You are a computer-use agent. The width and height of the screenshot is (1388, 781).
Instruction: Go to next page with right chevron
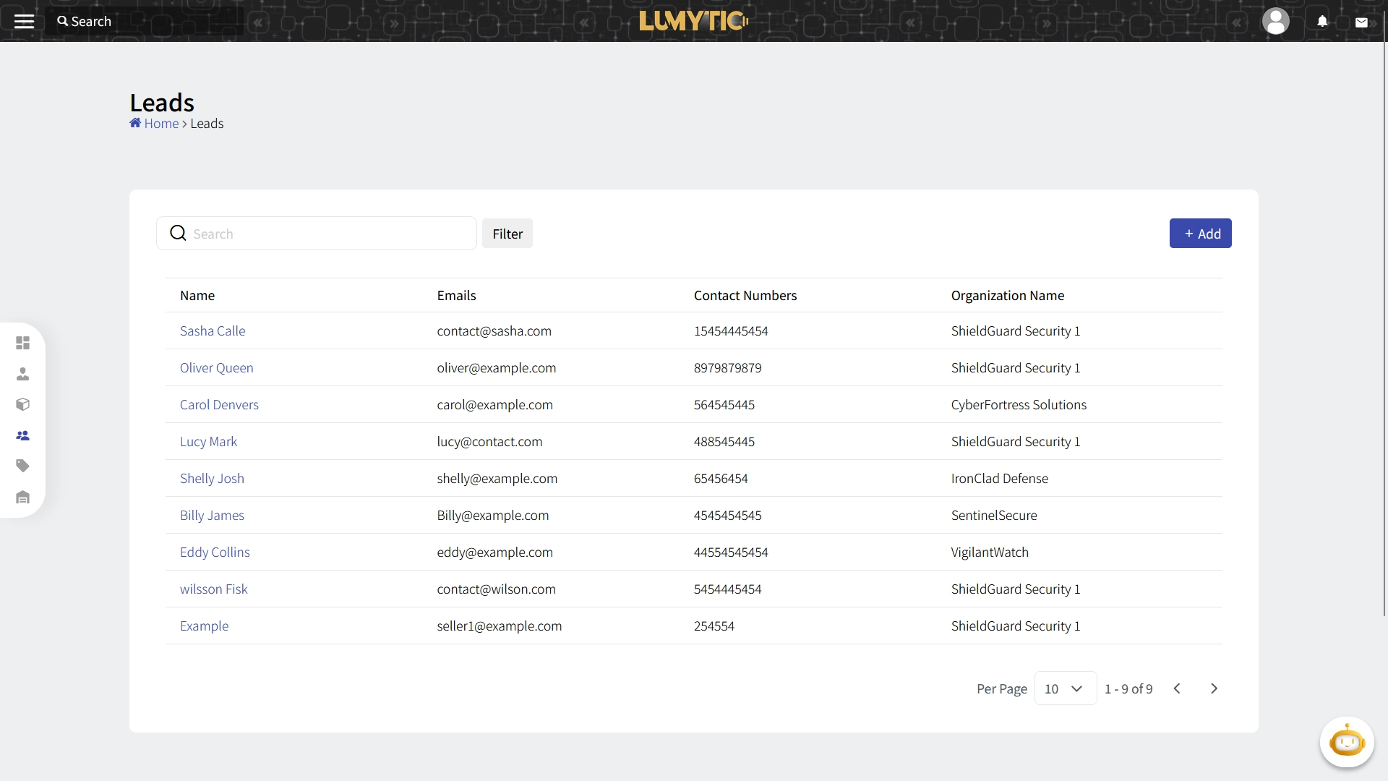(1214, 688)
